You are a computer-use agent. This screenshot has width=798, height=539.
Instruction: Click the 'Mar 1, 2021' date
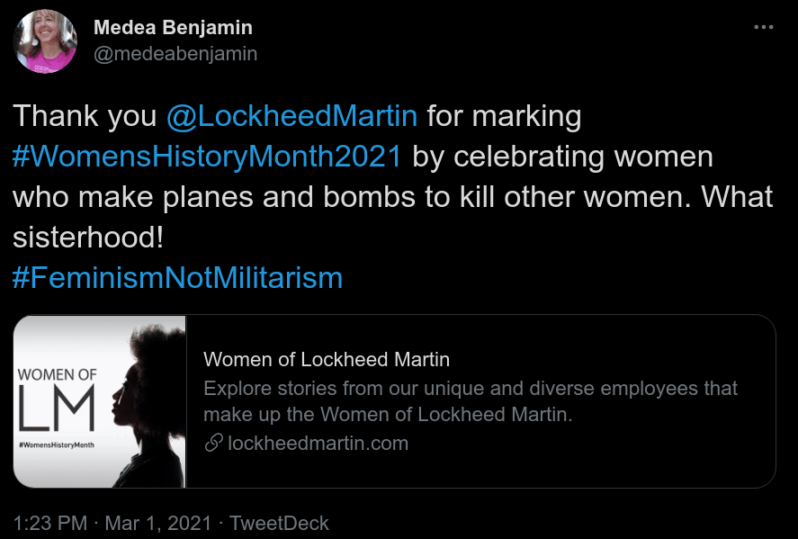pos(158,523)
